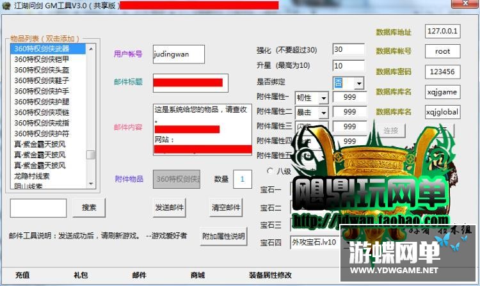Click the 数据库密码 field showing 123456
The image size is (480, 286).
coord(443,72)
